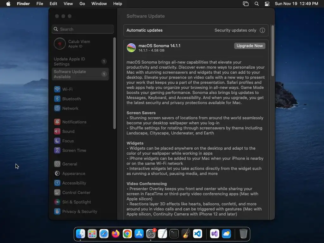The height and width of the screenshot is (243, 324).
Task: Click the Screen Savers heading
Action: [141, 113]
